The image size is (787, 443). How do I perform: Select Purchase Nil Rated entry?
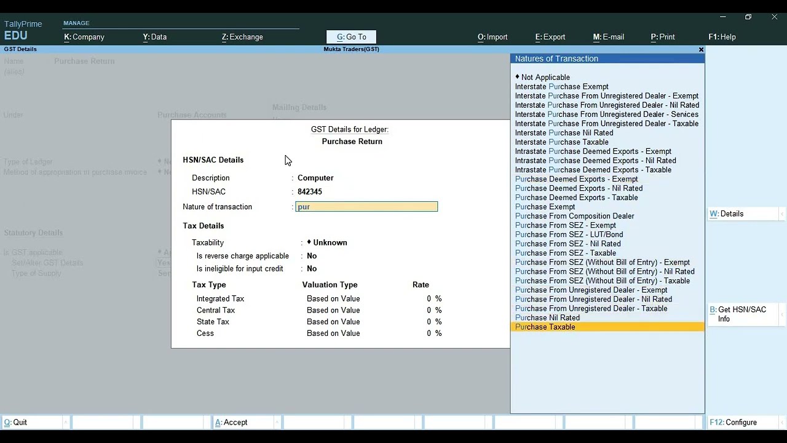tap(607, 317)
